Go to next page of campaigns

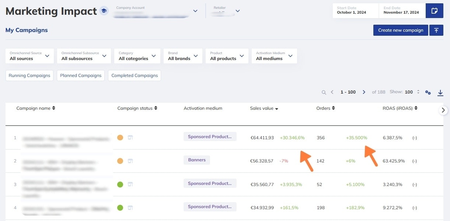click(x=364, y=92)
